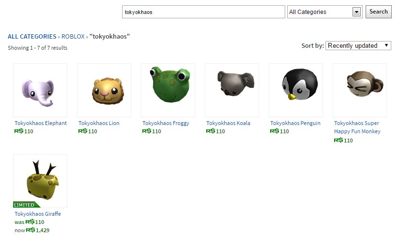Select the green Froggy head image
400x238 pixels.
pyautogui.click(x=168, y=90)
